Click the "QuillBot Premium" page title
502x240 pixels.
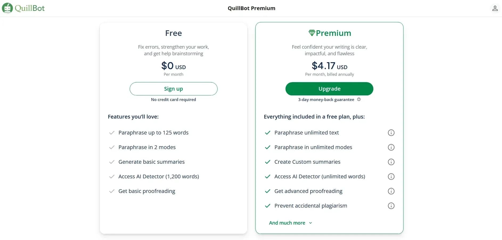pos(251,8)
